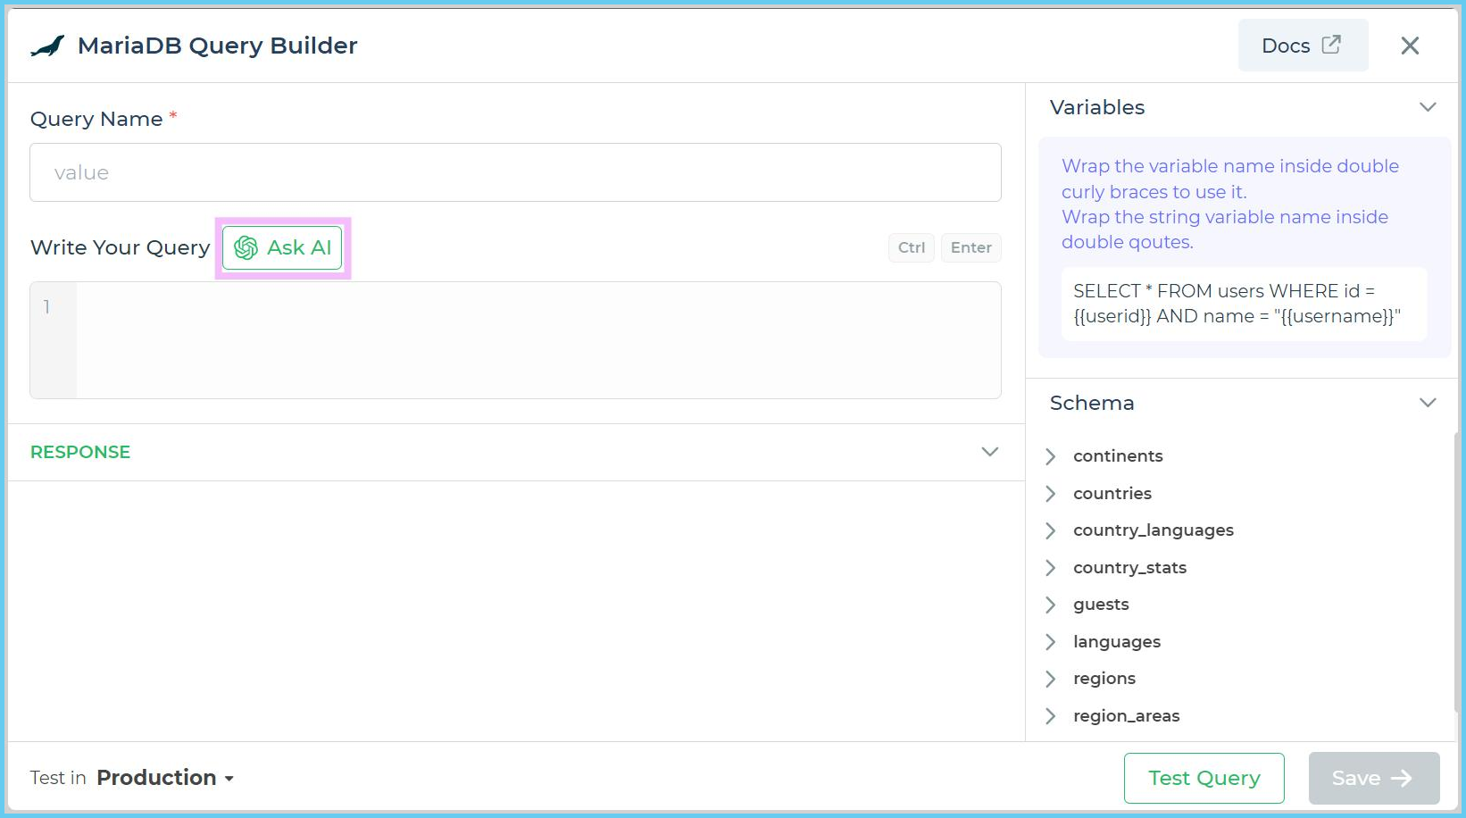
Task: Save the query
Action: point(1373,778)
